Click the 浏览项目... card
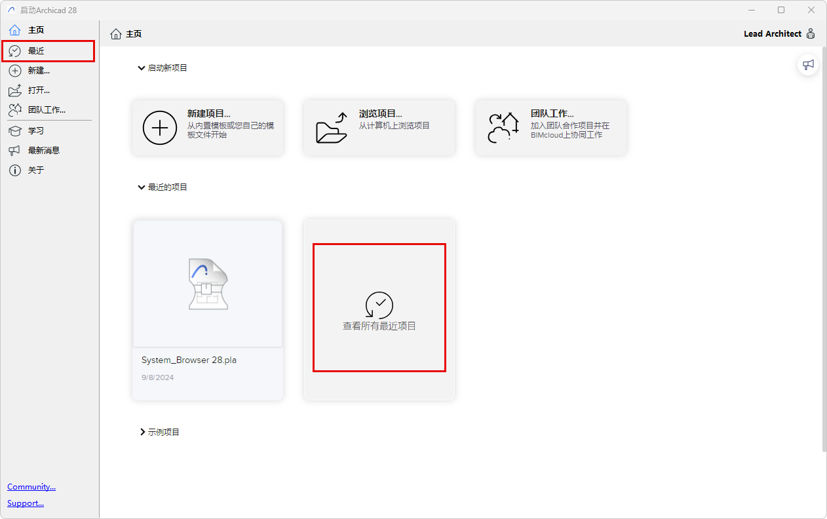 point(379,127)
